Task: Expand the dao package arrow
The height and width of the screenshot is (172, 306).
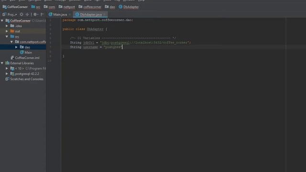Action: (16, 47)
